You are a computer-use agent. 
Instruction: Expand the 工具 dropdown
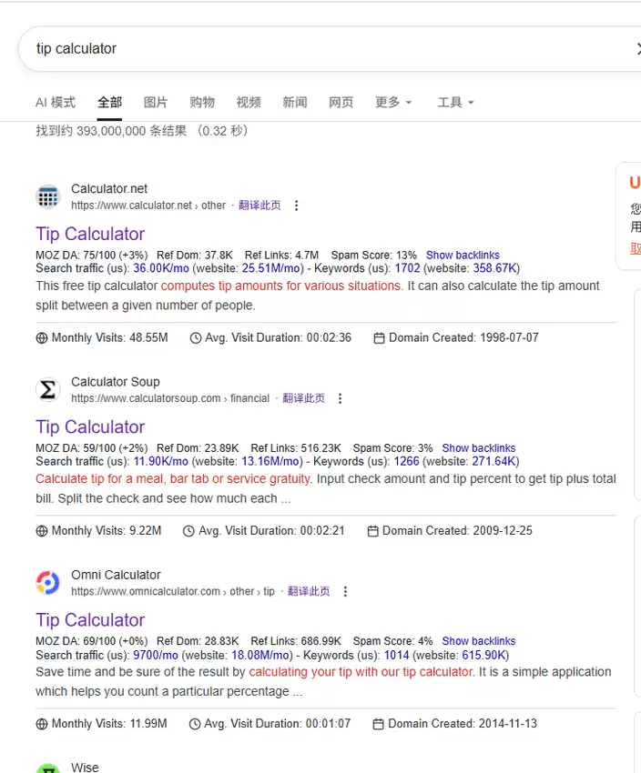coord(455,102)
